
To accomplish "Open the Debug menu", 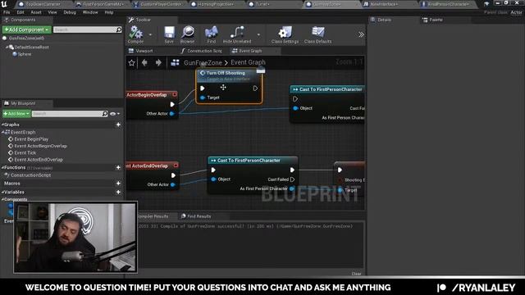I will [x=70, y=12].
